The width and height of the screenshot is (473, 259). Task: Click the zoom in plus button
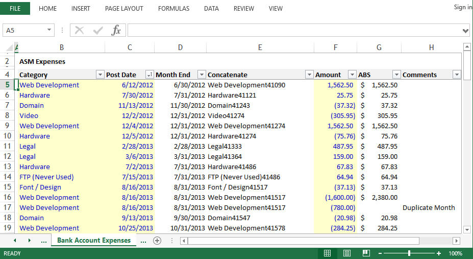pyautogui.click(x=439, y=253)
